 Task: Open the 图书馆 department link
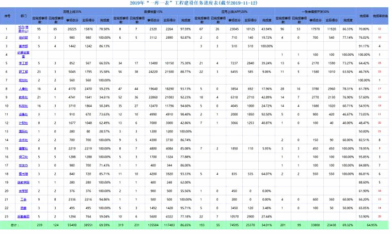coord(24,173)
